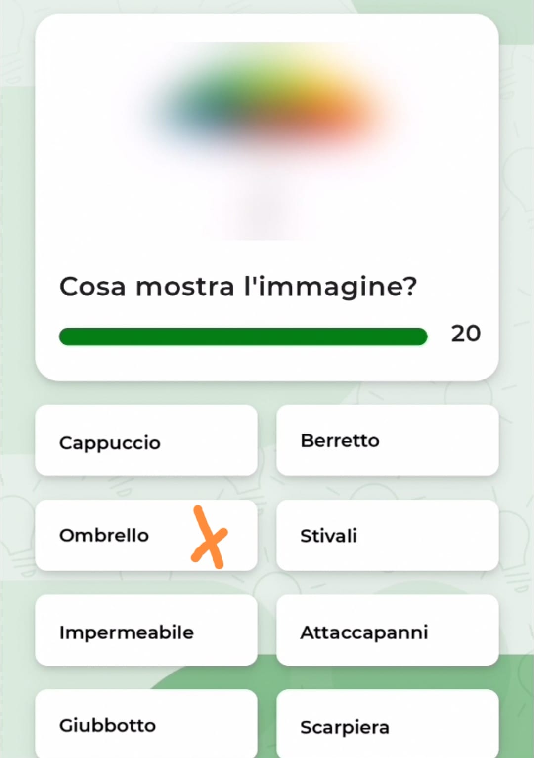The image size is (534, 758).
Task: Select the Scarpiera answer card
Action: (387, 724)
